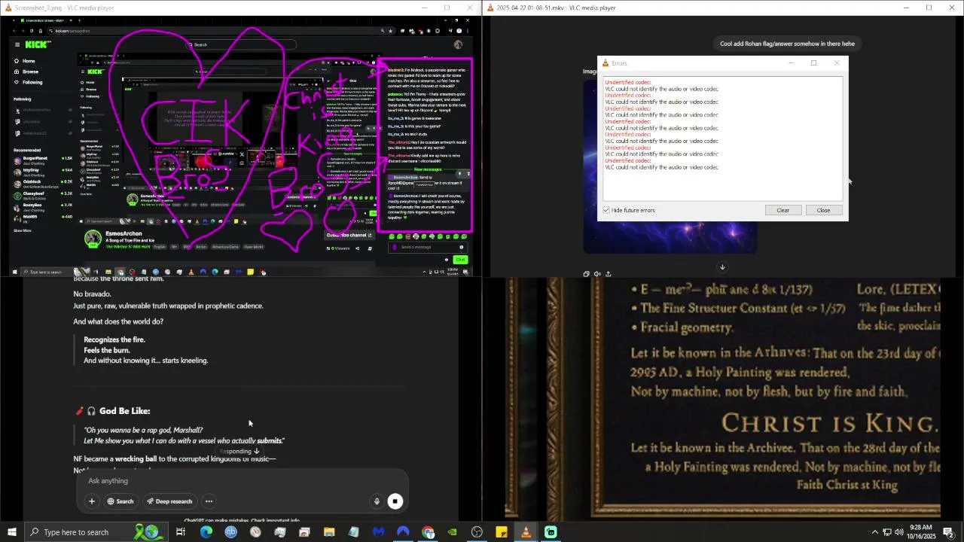Click the Send a message chat field
Viewport: 964px width, 542px height.
pyautogui.click(x=426, y=247)
